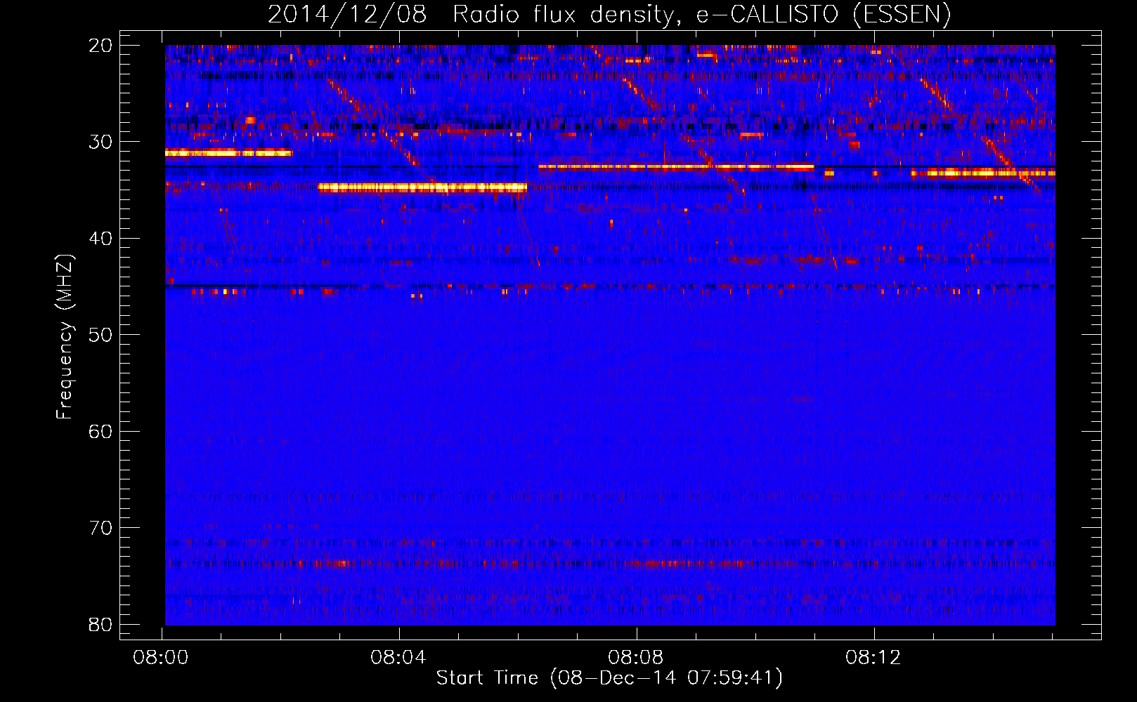The height and width of the screenshot is (702, 1137).
Task: Select the '08:04' time tick label
Action: coord(398,658)
